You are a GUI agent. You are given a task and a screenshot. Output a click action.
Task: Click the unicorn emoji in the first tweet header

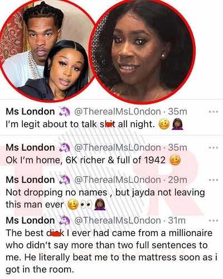click(x=64, y=112)
